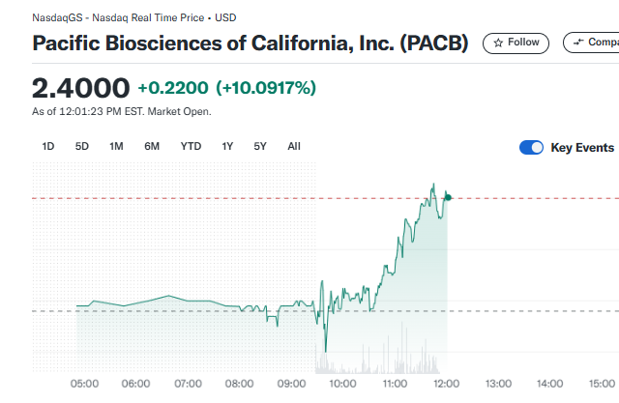
Task: Toggle the Key Events switch
Action: 531,148
